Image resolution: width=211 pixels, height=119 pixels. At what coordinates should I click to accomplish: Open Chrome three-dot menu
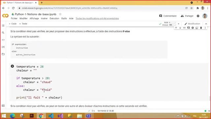click(x=208, y=8)
